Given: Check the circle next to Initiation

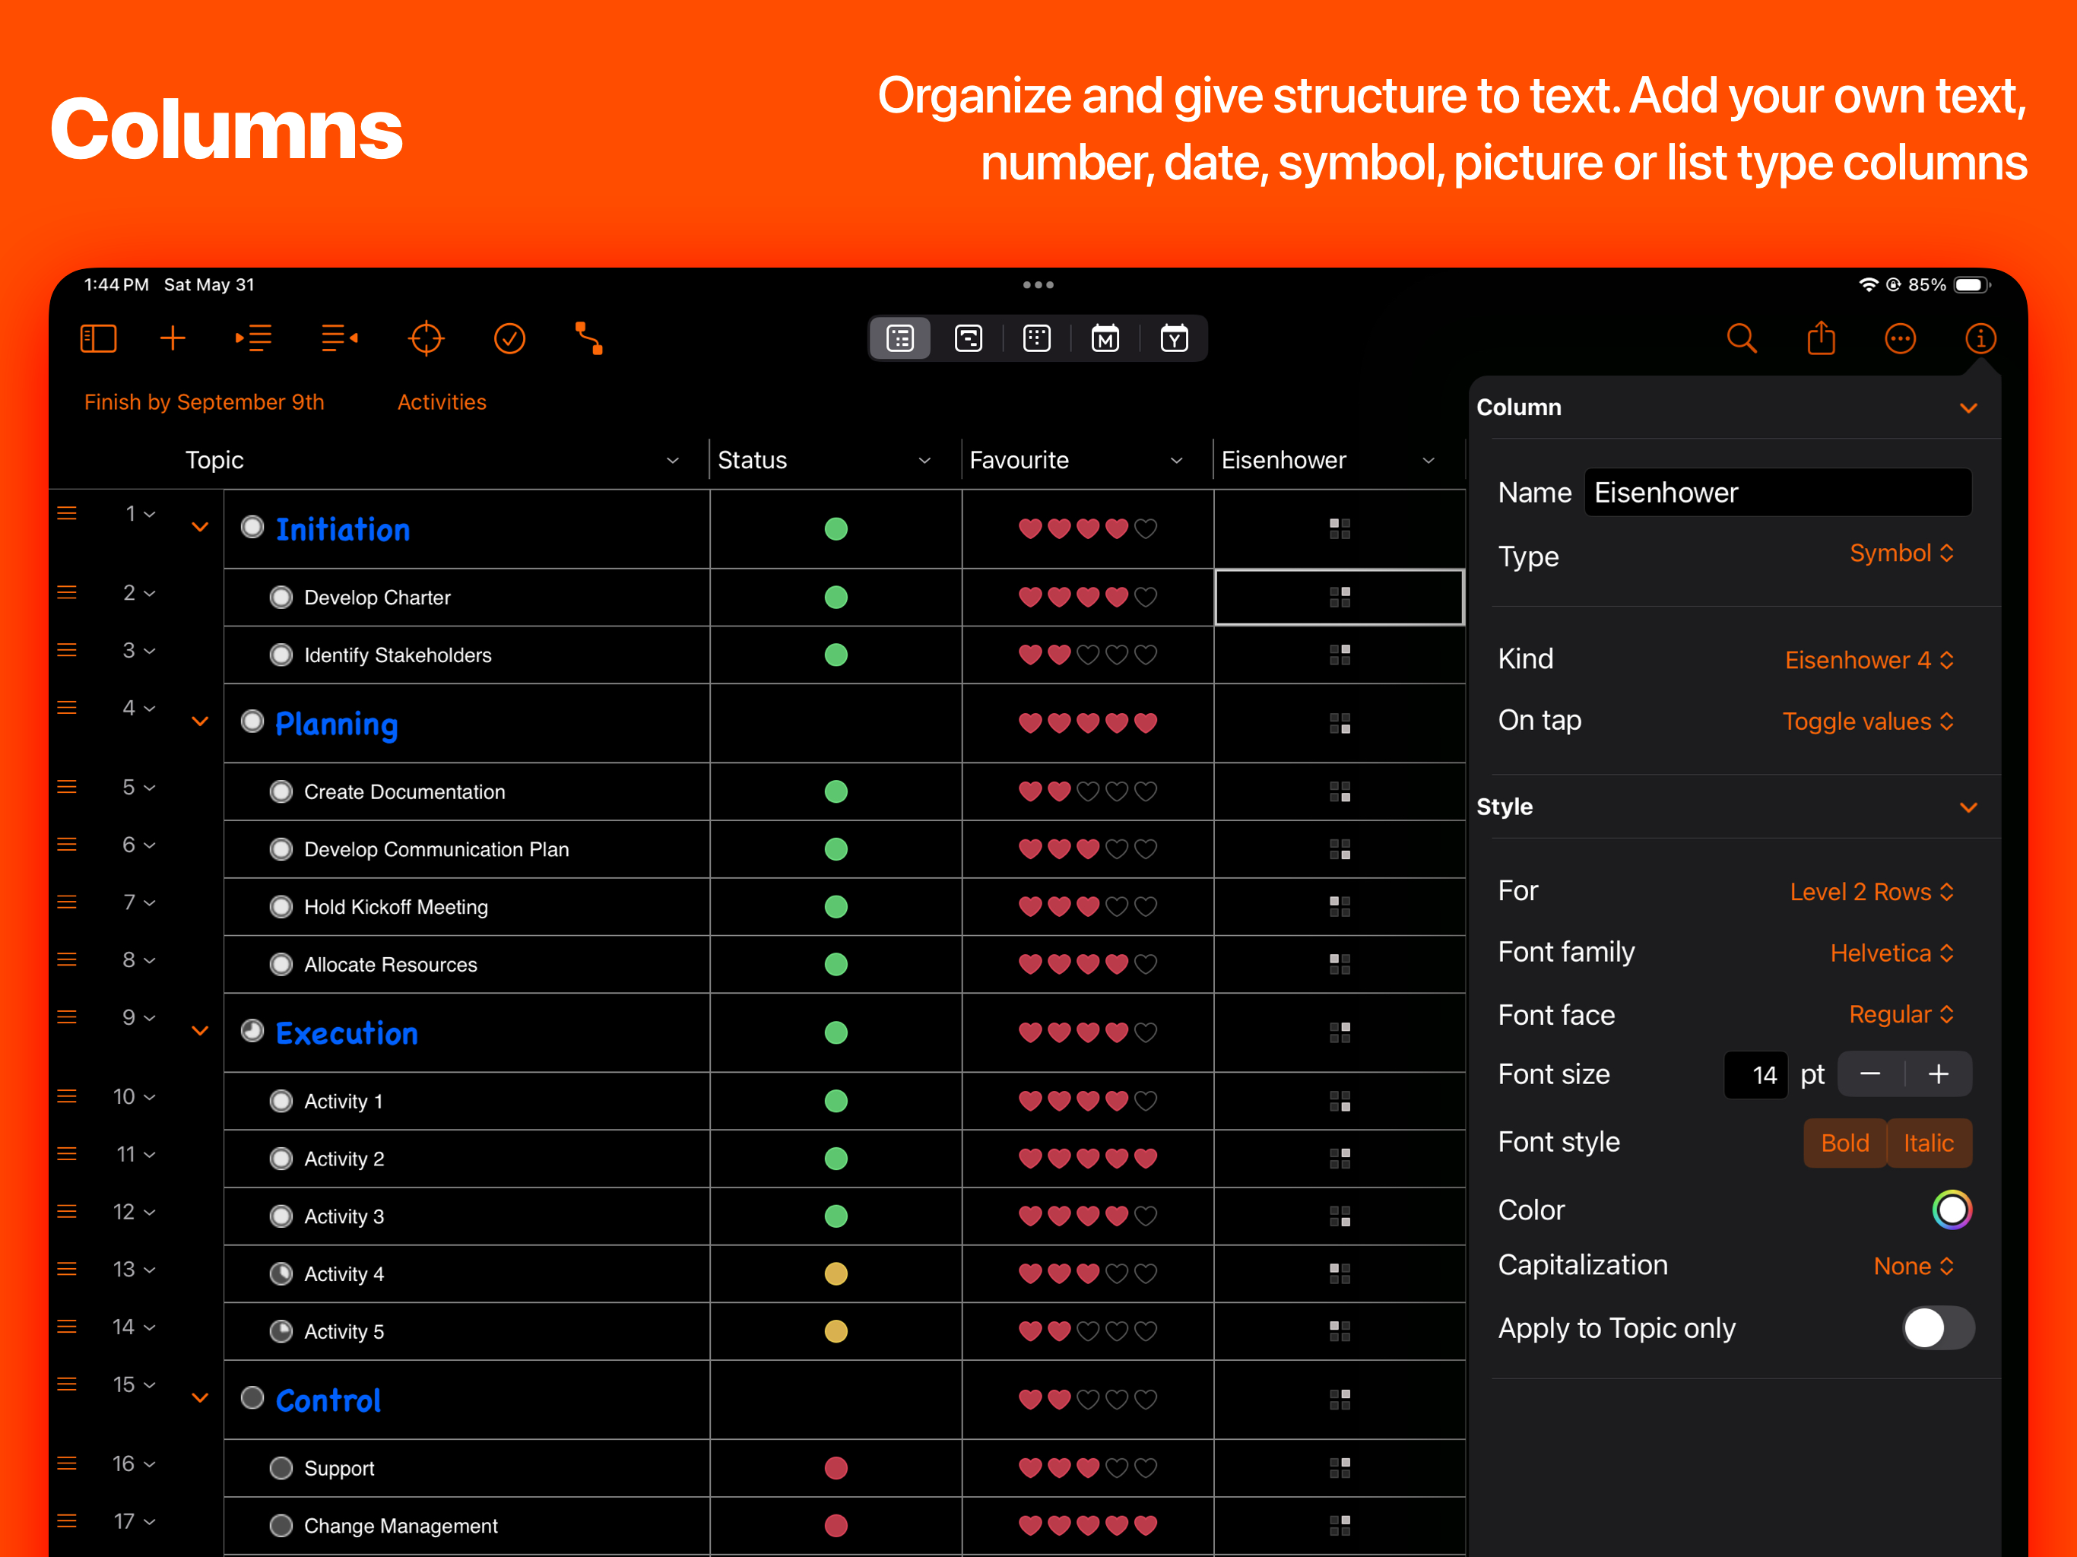Looking at the screenshot, I should coord(252,526).
